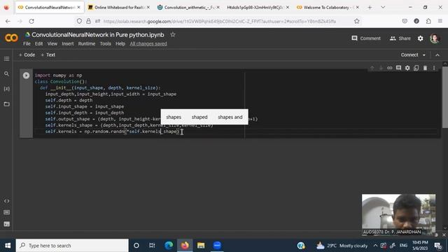Move cell down arrow
Screen dimensions: 448x252
[x=381, y=68]
